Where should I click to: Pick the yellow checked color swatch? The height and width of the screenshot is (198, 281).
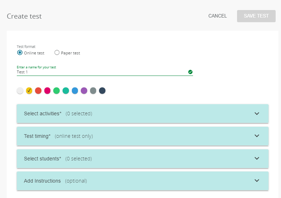pyautogui.click(x=29, y=91)
